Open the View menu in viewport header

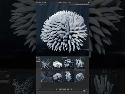[37, 3]
